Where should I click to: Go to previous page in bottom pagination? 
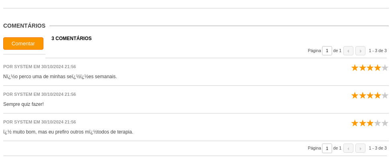(348, 148)
